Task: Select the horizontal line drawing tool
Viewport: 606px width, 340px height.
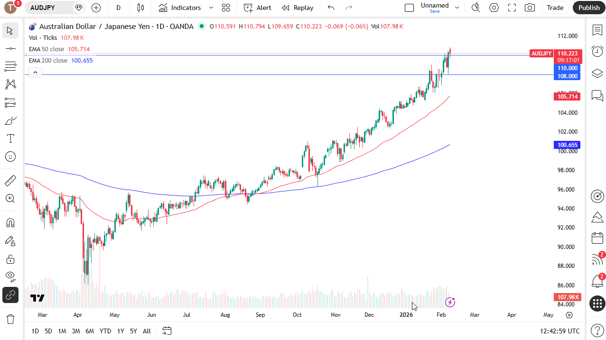Action: [10, 49]
